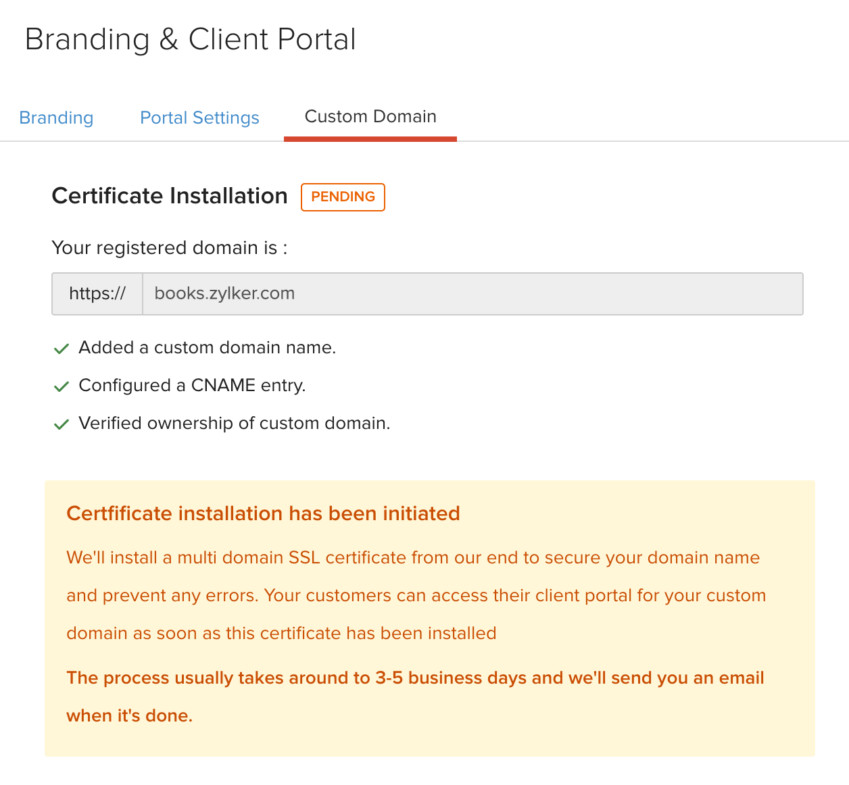The height and width of the screenshot is (785, 849).
Task: Click the https:// protocol prefix segment
Action: click(97, 293)
